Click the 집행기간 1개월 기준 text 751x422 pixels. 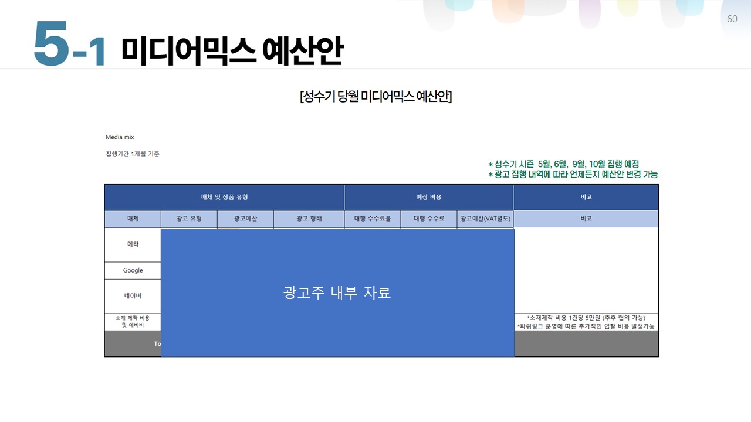132,154
